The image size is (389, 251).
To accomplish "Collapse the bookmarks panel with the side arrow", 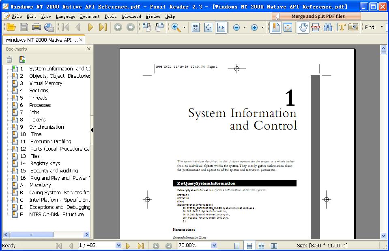I will point(92,130).
